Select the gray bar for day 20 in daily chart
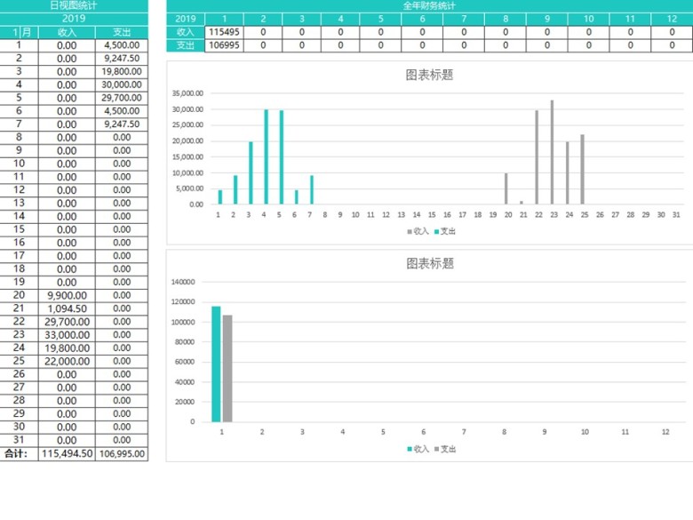This screenshot has height=520, width=693. tap(506, 188)
